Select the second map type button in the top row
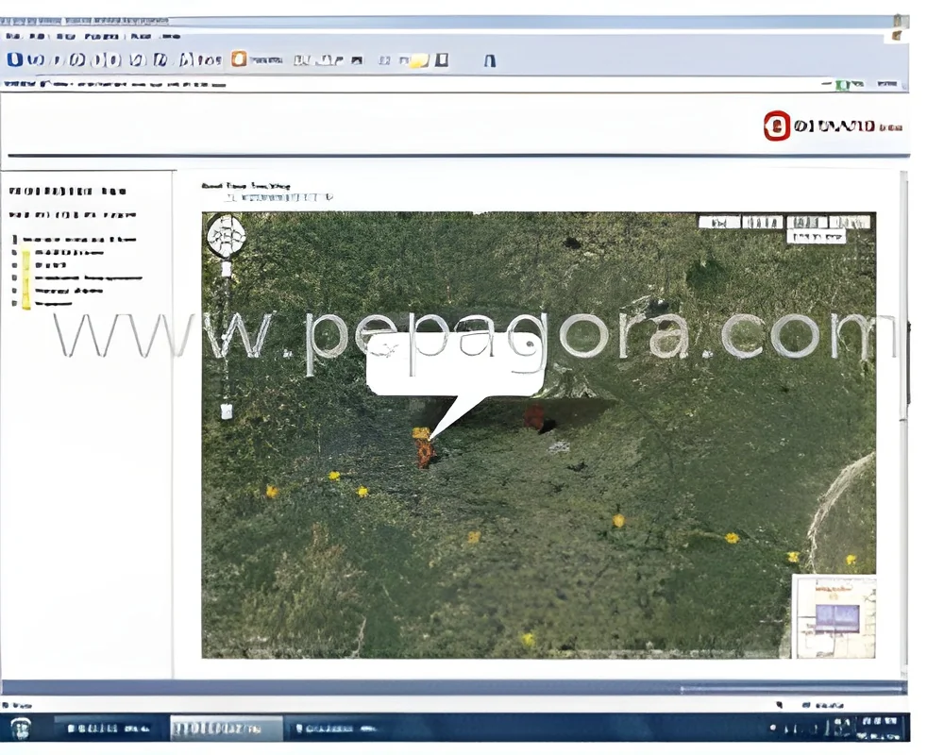The image size is (944, 755). point(762,222)
